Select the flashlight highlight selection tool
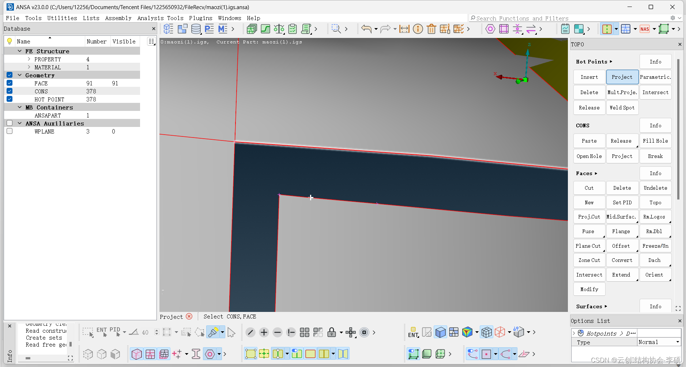The height and width of the screenshot is (367, 686). point(213,332)
